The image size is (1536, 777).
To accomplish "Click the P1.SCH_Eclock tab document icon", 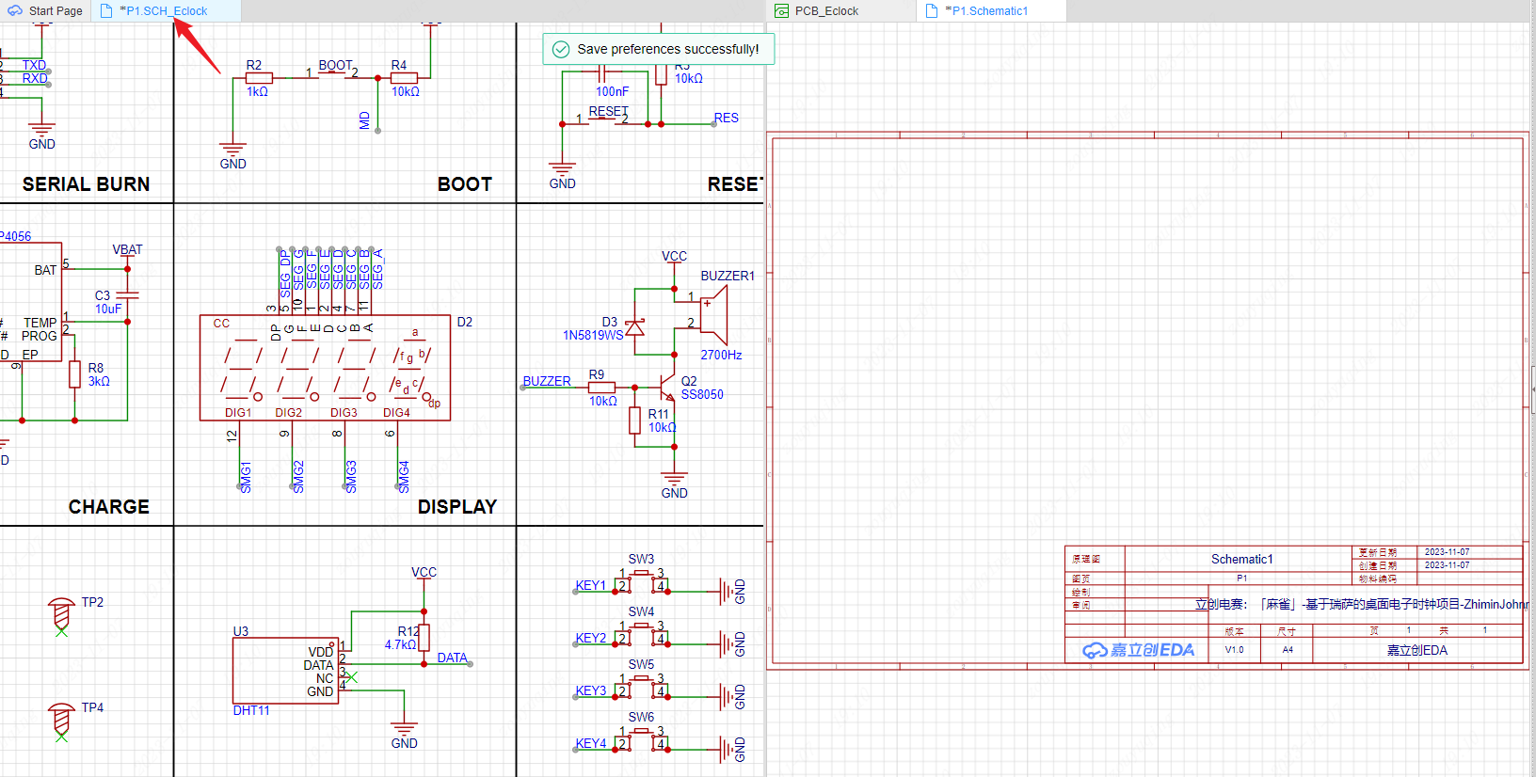I will (x=106, y=11).
